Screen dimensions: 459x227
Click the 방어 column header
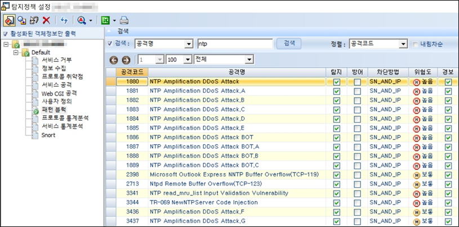click(357, 72)
